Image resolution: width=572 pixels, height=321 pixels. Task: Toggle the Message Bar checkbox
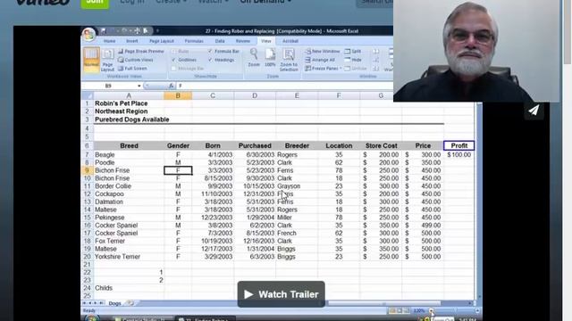[x=173, y=69]
